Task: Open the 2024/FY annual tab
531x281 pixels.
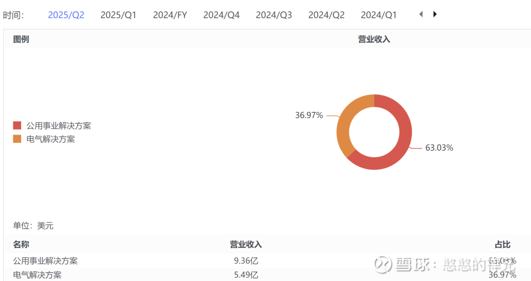Action: click(170, 15)
